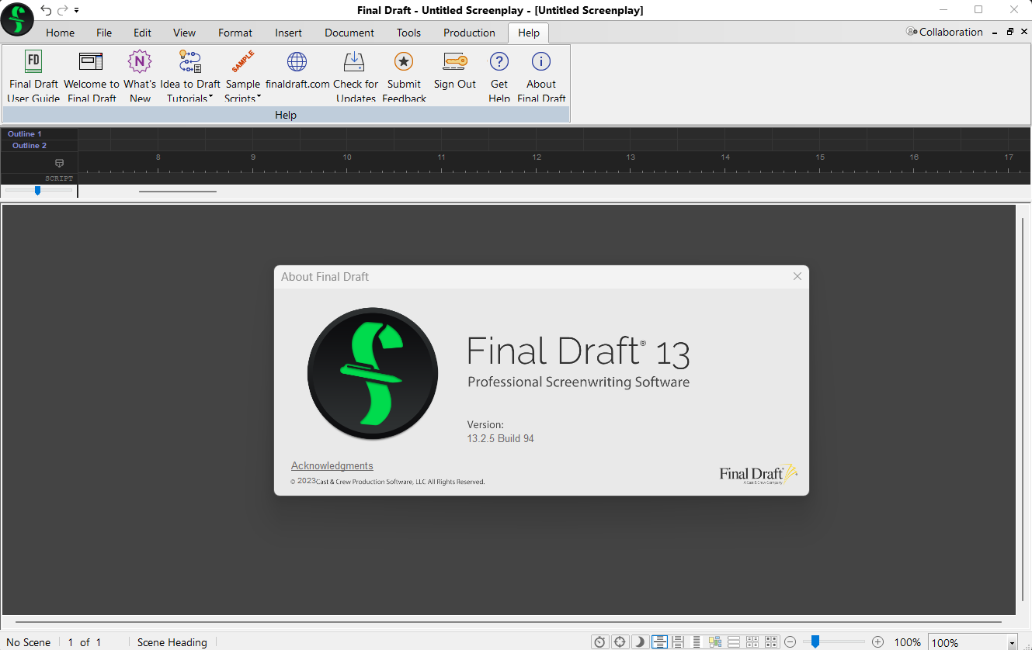
Task: Open Welcome to Final Draft screen
Action: coord(92,76)
